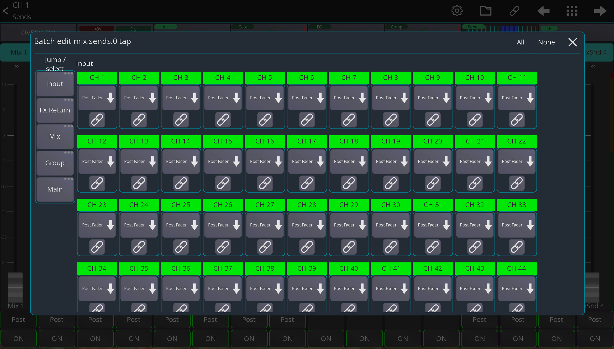614x349 pixels.
Task: Open the EQ section in channel strip
Action: tap(345, 27)
